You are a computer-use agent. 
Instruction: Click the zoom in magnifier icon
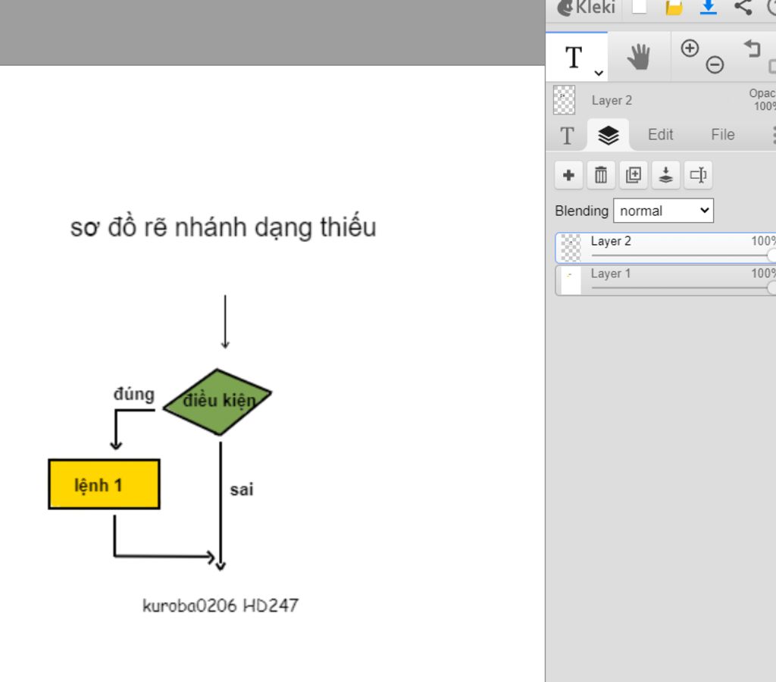[690, 48]
